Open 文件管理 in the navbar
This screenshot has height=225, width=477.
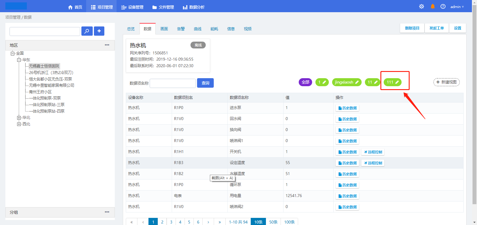tap(163, 7)
